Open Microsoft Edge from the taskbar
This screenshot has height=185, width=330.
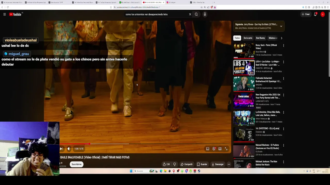pos(161,171)
